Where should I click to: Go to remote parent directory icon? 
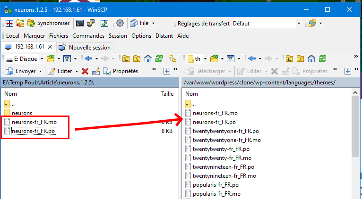[289, 59]
